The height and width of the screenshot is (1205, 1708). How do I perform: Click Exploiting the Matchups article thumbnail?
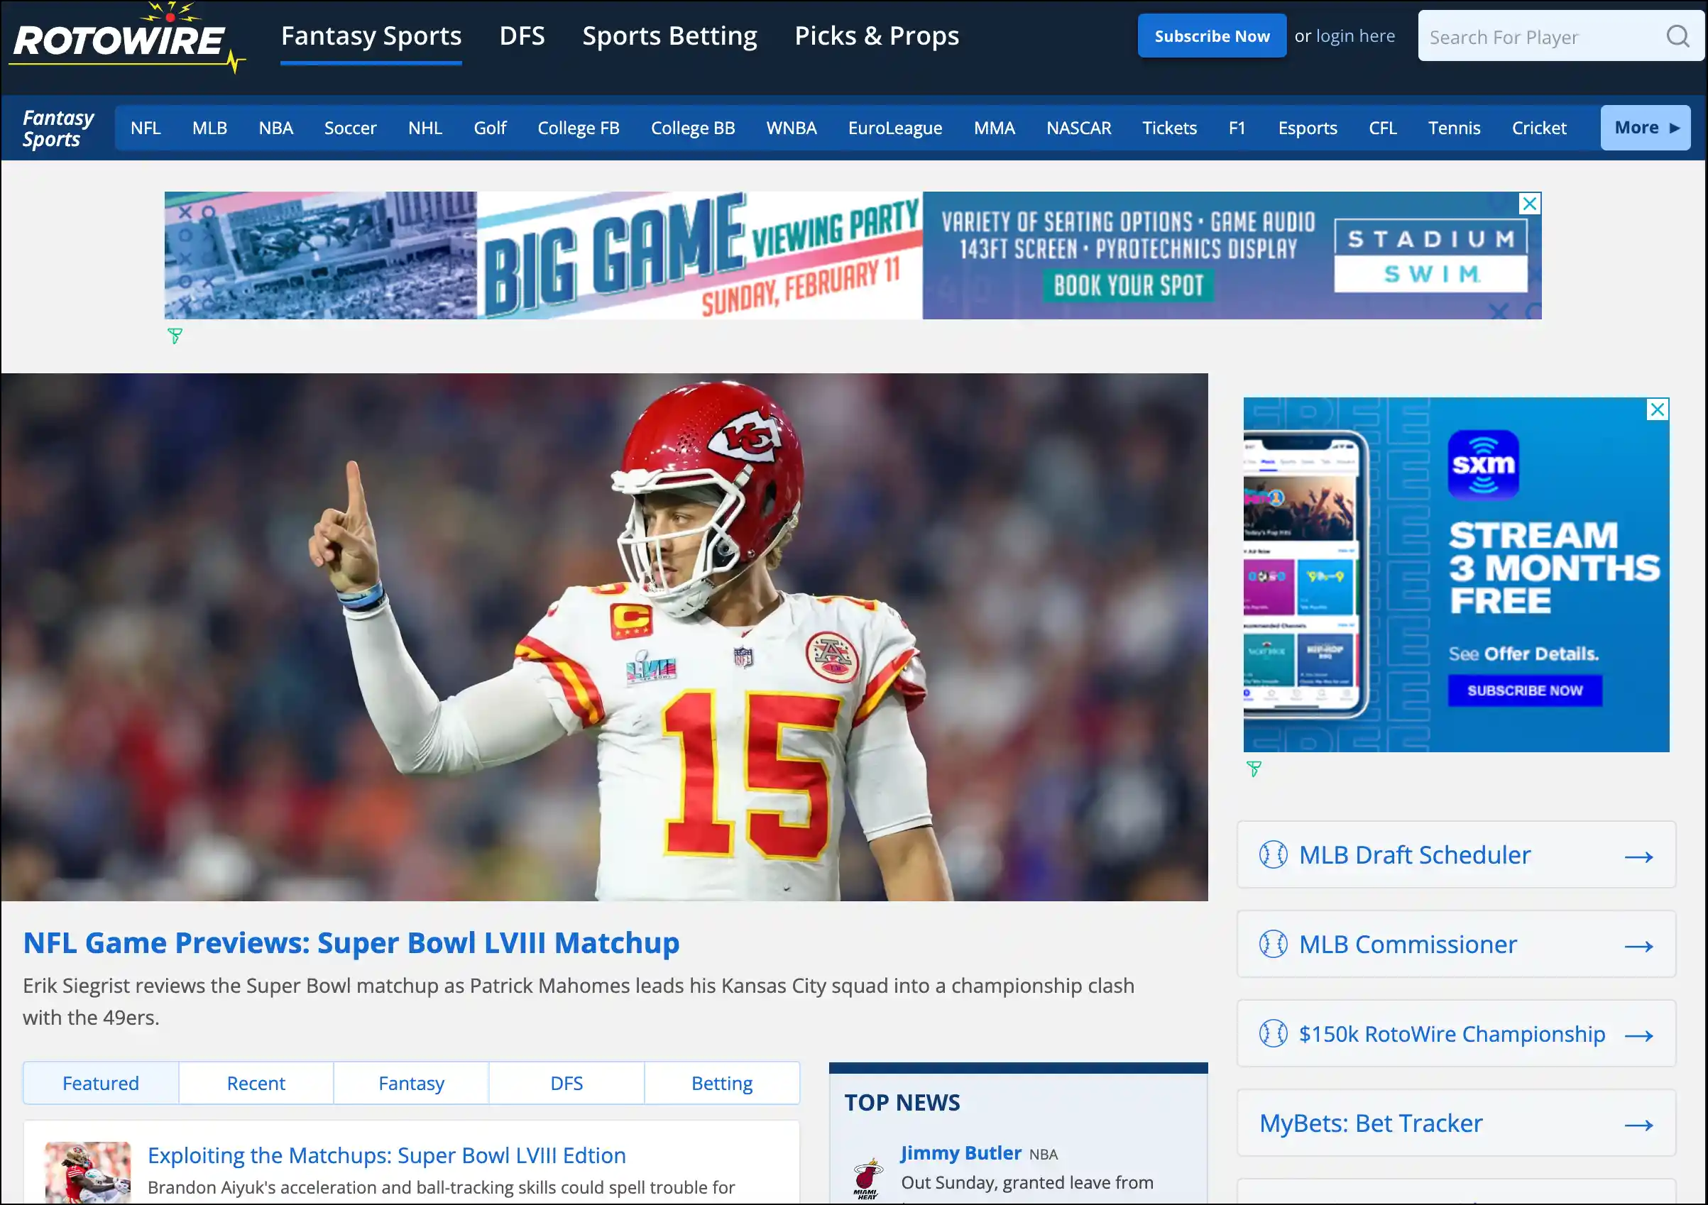point(88,1172)
